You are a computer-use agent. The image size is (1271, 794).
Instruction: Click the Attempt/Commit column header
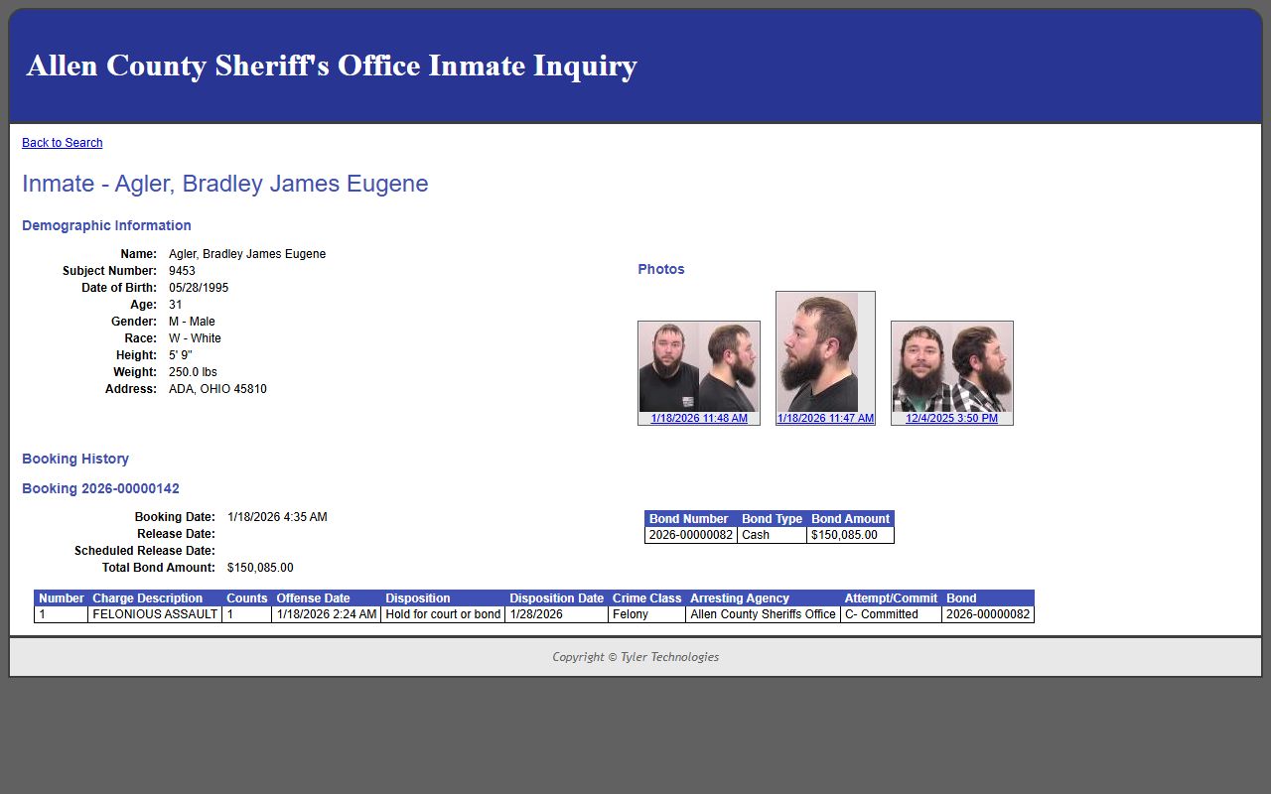(891, 598)
